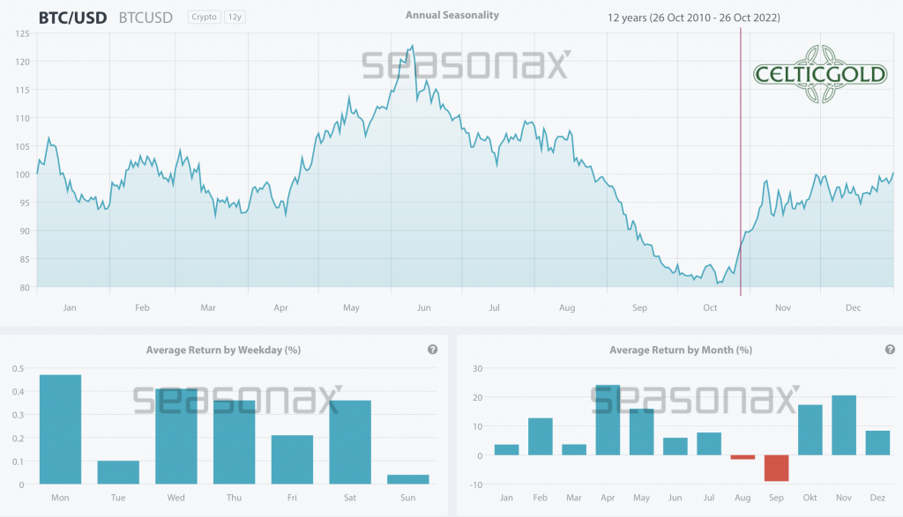The image size is (903, 517).
Task: Select the Sat bar in the weekday chart
Action: point(350,442)
